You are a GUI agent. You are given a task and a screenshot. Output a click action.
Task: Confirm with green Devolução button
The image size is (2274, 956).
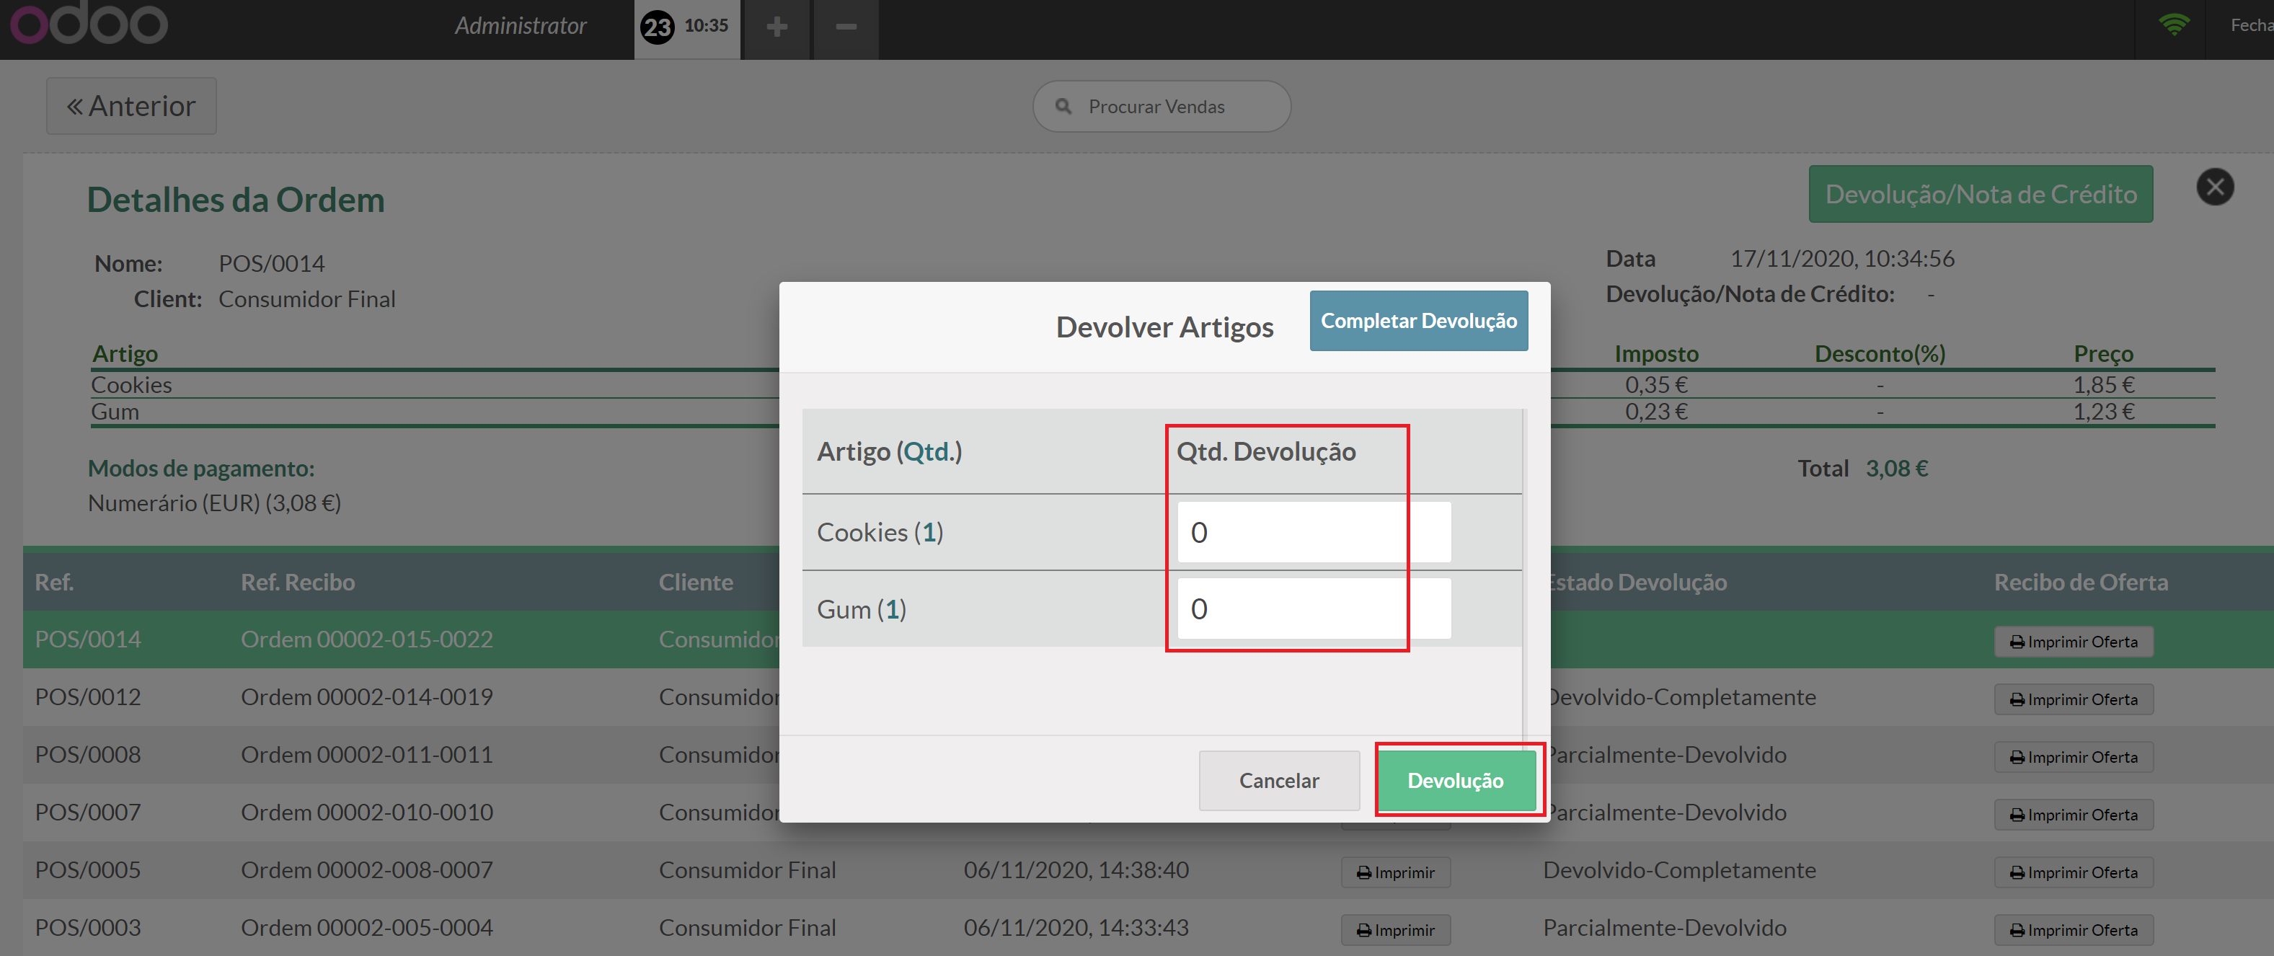[1455, 780]
